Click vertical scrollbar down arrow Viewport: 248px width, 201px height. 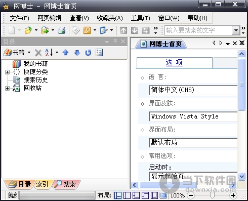241,177
